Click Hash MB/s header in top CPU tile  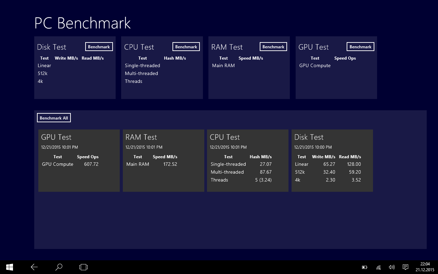pos(175,58)
